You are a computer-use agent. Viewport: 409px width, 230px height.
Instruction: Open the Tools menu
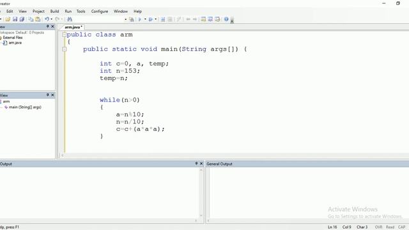coord(81,11)
